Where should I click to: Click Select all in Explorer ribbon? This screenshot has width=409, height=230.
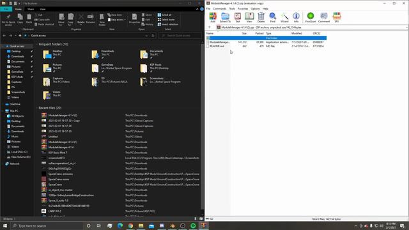(165, 15)
